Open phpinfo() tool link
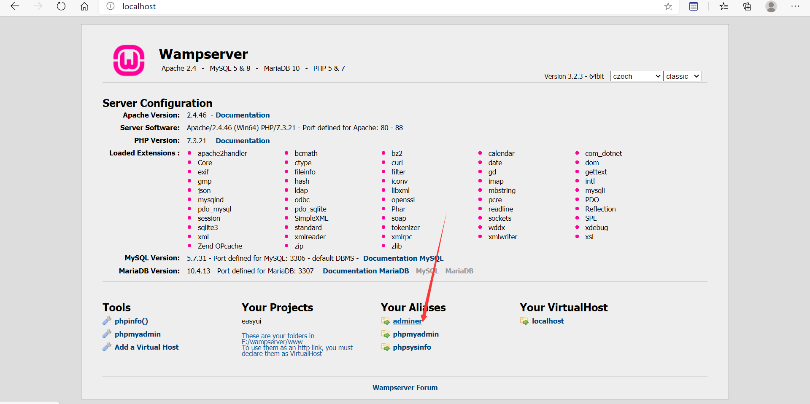Screen dimensions: 810x404 click(131, 321)
